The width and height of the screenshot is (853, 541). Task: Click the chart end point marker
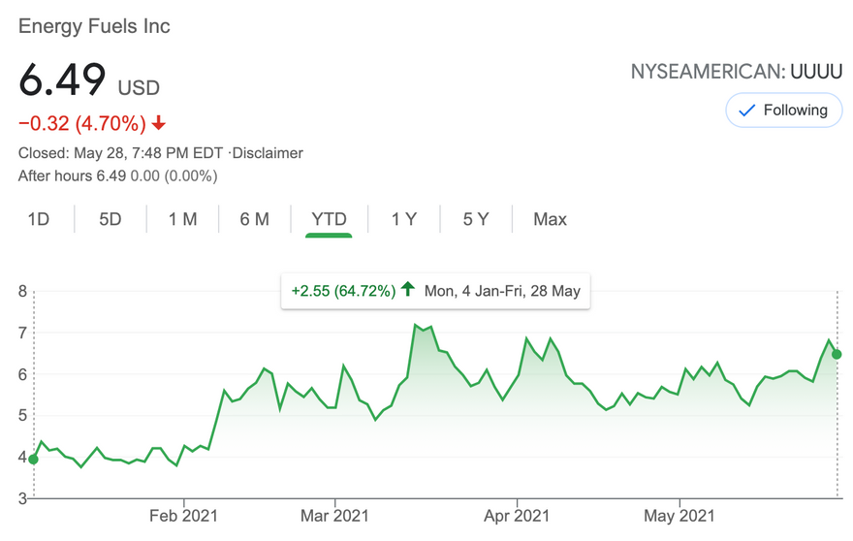point(837,354)
